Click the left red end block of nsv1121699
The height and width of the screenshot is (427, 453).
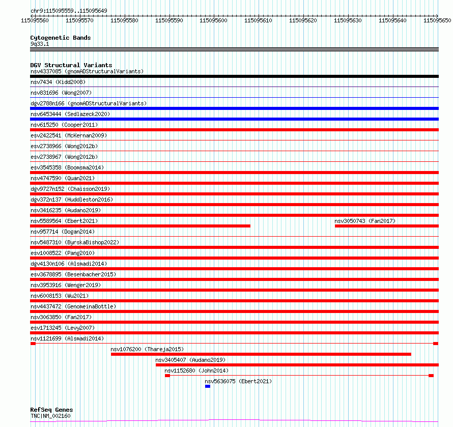coord(33,344)
